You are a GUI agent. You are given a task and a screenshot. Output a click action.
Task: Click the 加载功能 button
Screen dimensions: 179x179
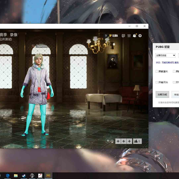tap(162, 94)
